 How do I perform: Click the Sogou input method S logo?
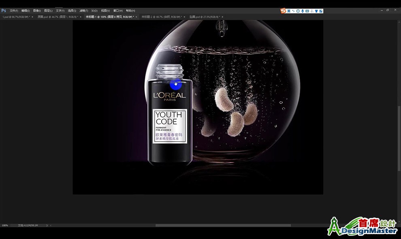tap(283, 11)
